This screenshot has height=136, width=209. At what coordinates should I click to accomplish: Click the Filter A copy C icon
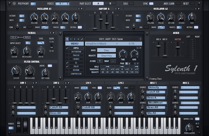coord(51,33)
